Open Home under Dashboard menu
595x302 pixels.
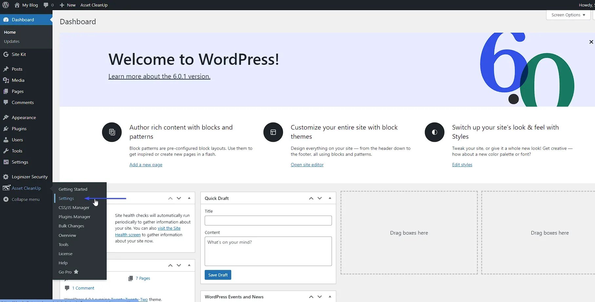(10, 32)
